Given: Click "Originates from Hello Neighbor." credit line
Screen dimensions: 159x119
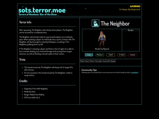Looking at the screenshot, I should coord(36,89).
